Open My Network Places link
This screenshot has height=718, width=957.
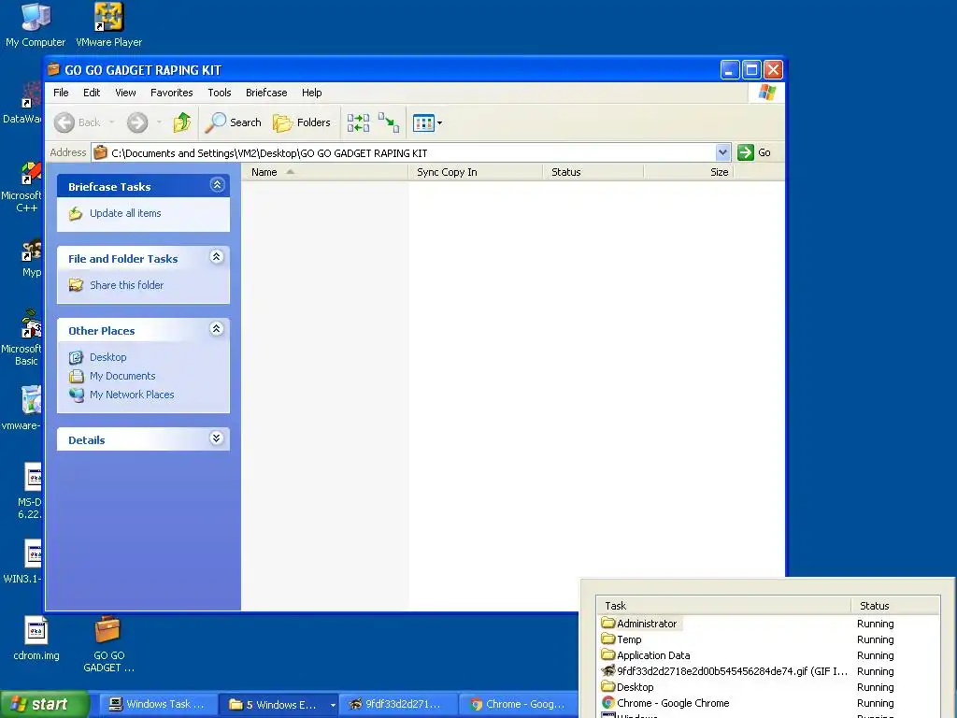(x=132, y=395)
